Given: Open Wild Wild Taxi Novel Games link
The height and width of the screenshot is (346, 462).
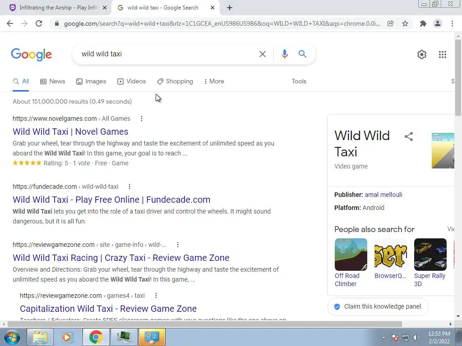Looking at the screenshot, I should coord(70,132).
